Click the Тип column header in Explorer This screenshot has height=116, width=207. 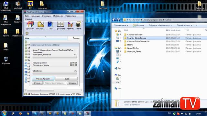(187, 30)
